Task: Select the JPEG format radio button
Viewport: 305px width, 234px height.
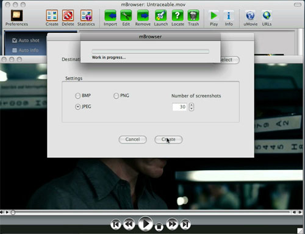Action: [x=77, y=107]
